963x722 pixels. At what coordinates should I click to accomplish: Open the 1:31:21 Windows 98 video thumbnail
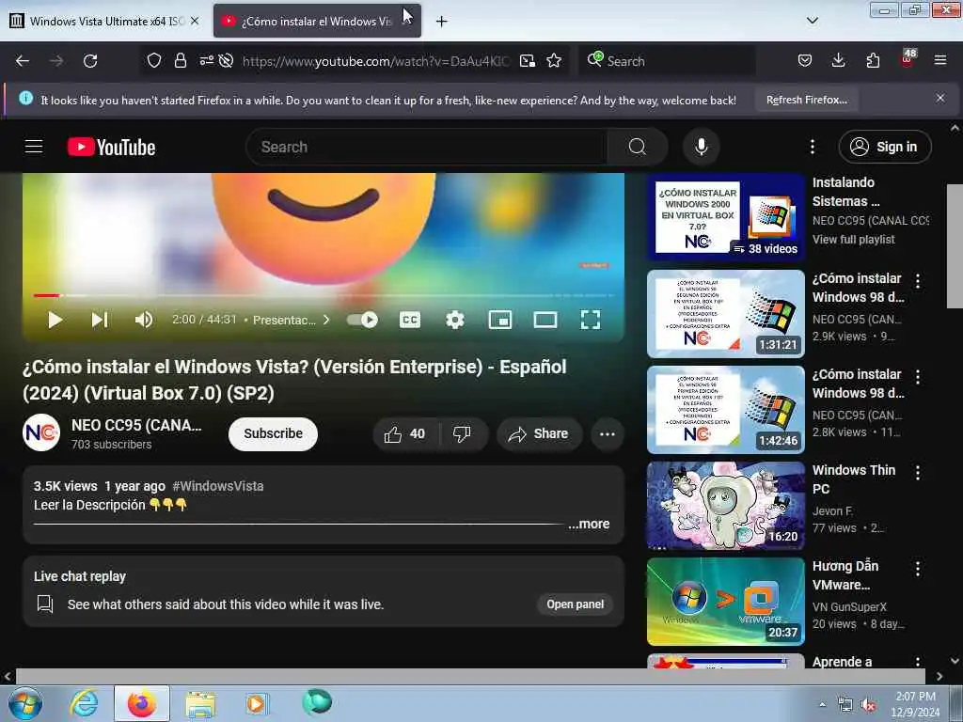click(x=725, y=314)
